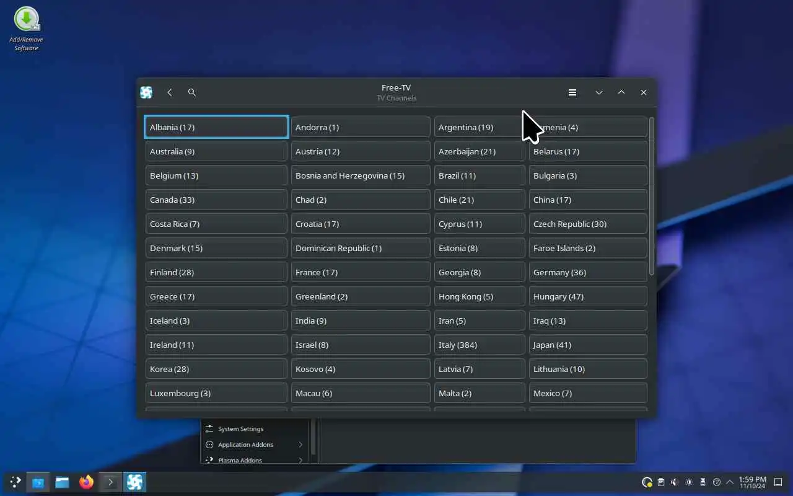The height and width of the screenshot is (496, 793).
Task: Pick Cyprus (11)
Action: 480,224
